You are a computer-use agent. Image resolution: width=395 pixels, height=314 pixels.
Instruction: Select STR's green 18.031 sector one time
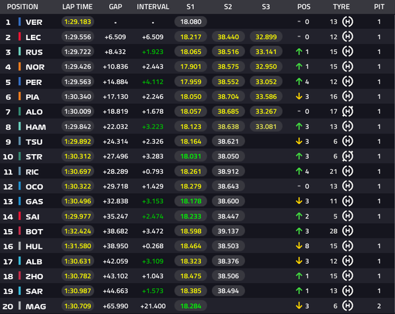[191, 156]
